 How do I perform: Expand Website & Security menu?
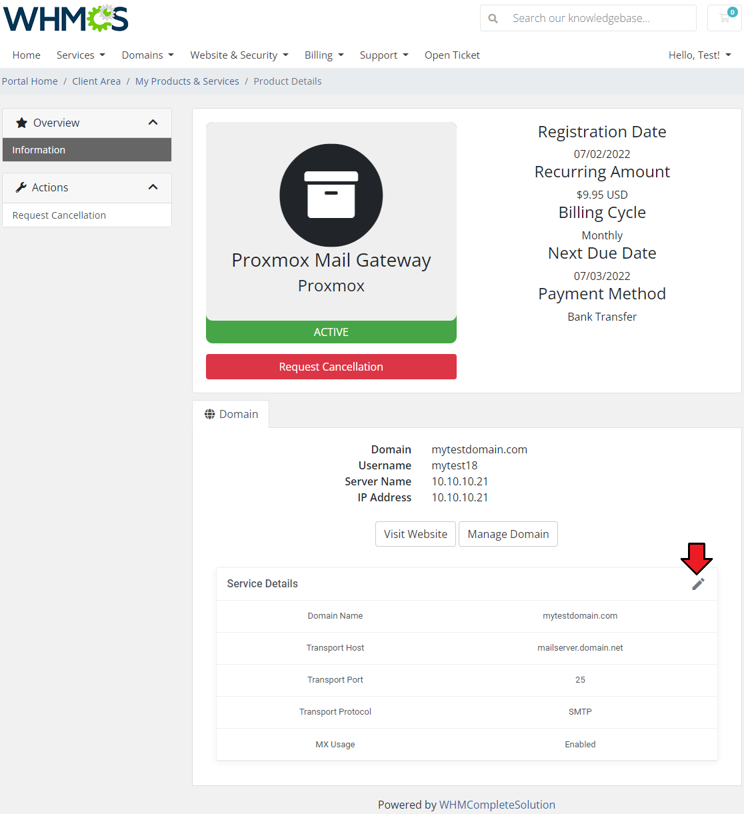[239, 55]
